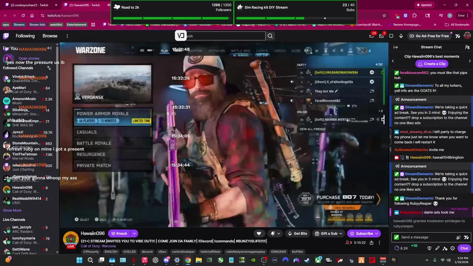Image resolution: width=473 pixels, height=266 pixels.
Task: Share the stream using the share icon
Action: click(x=371, y=243)
